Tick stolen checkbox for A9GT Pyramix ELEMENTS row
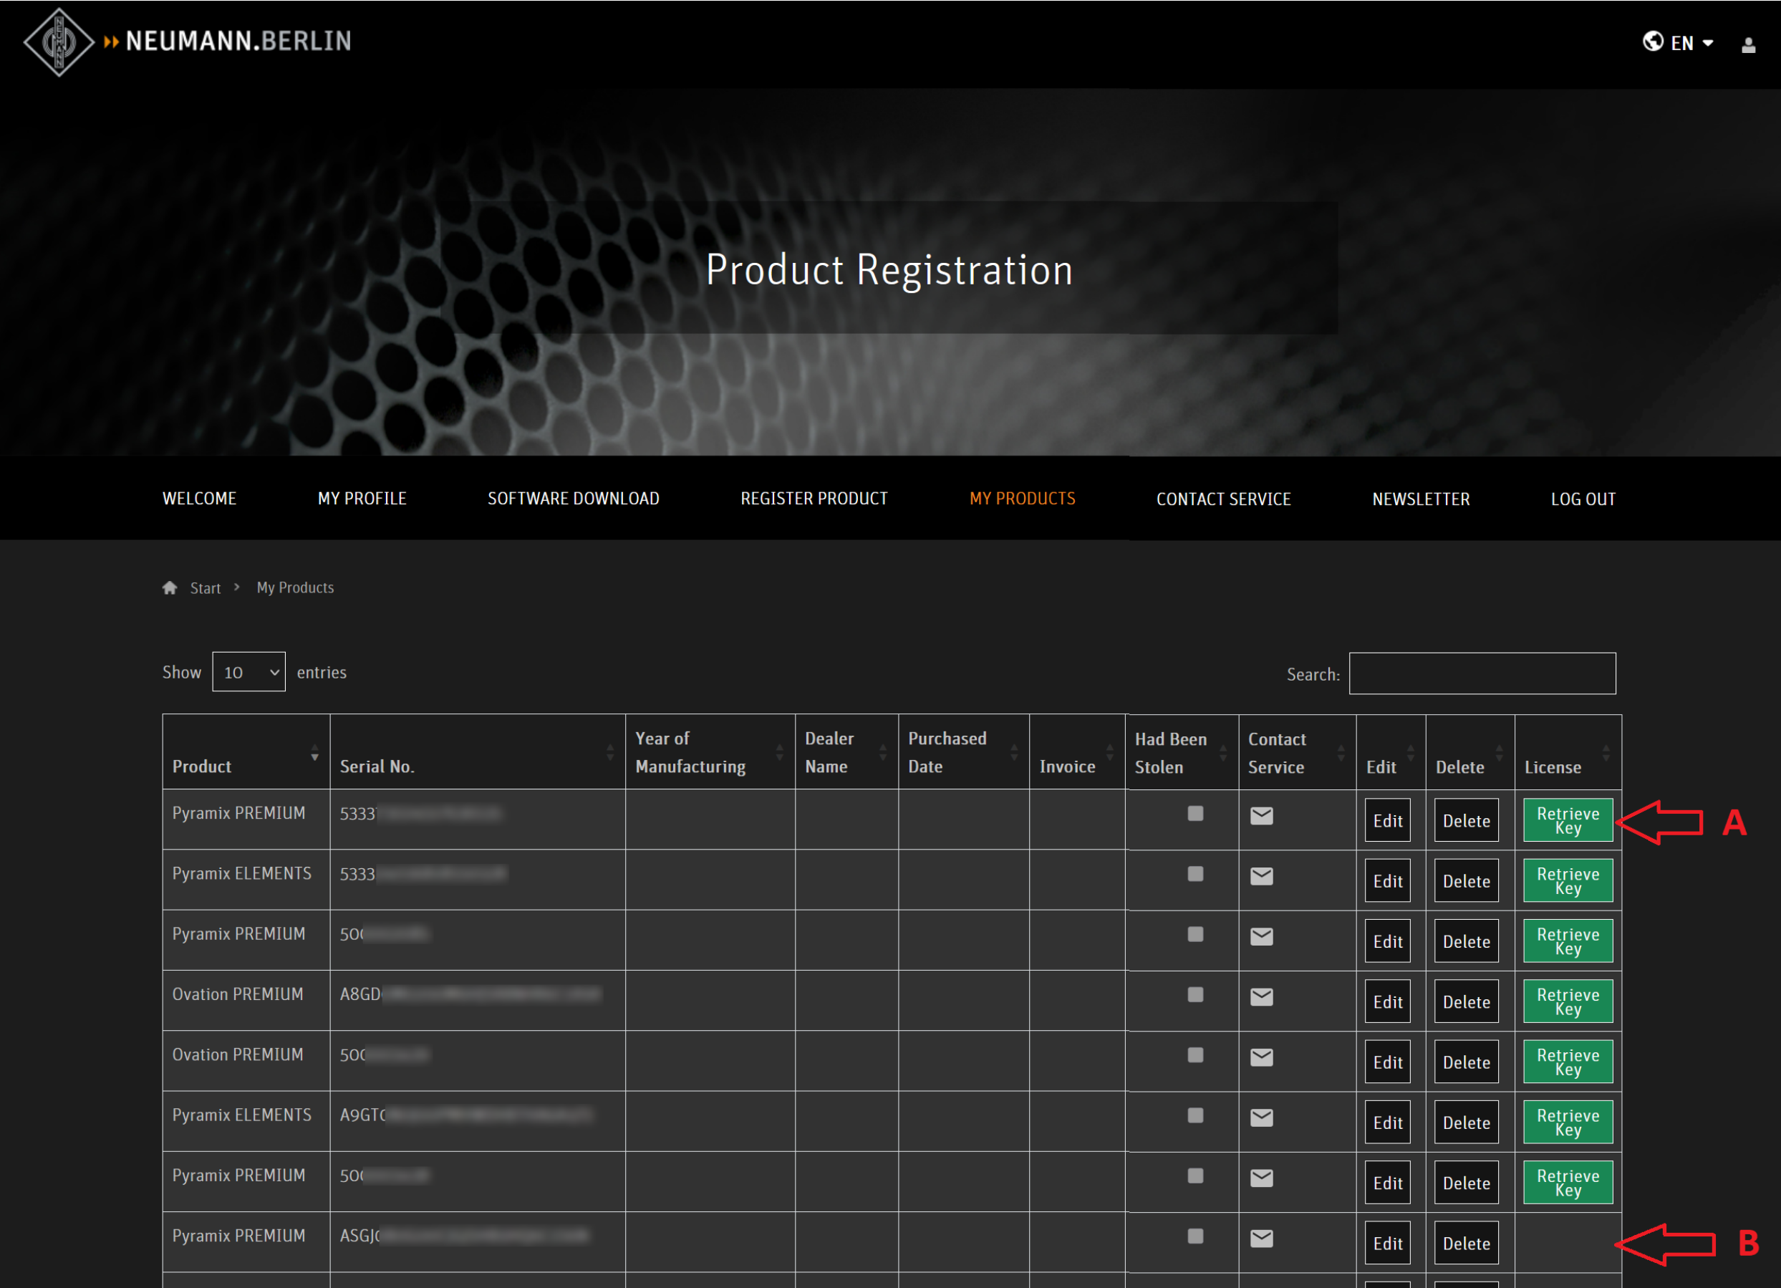This screenshot has height=1288, width=1781. [1195, 1115]
